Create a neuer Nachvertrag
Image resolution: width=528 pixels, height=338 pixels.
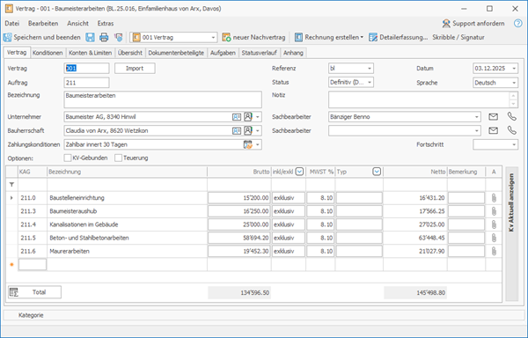253,37
